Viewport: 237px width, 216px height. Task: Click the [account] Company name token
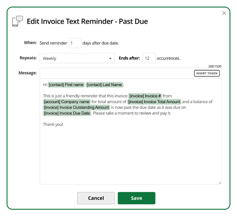[x=66, y=102]
